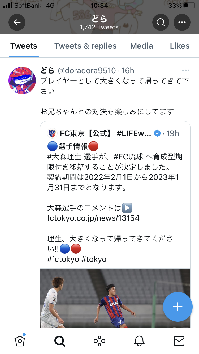Image resolution: width=199 pixels, height=354 pixels.
Task: Open the Explore search tab icon
Action: pyautogui.click(x=60, y=341)
